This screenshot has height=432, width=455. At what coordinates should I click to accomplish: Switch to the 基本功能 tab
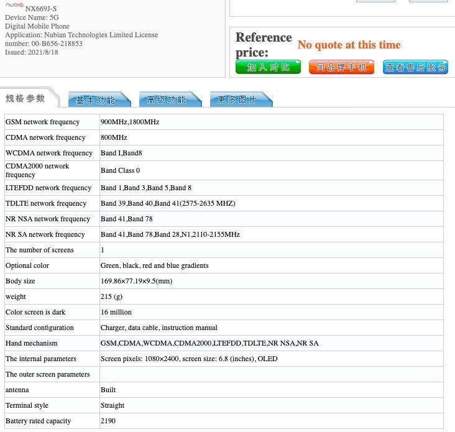(96, 99)
